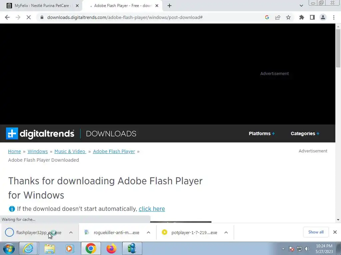Viewport: 341px width, 255px height.
Task: Click the Chrome taskbar icon
Action: click(91, 248)
